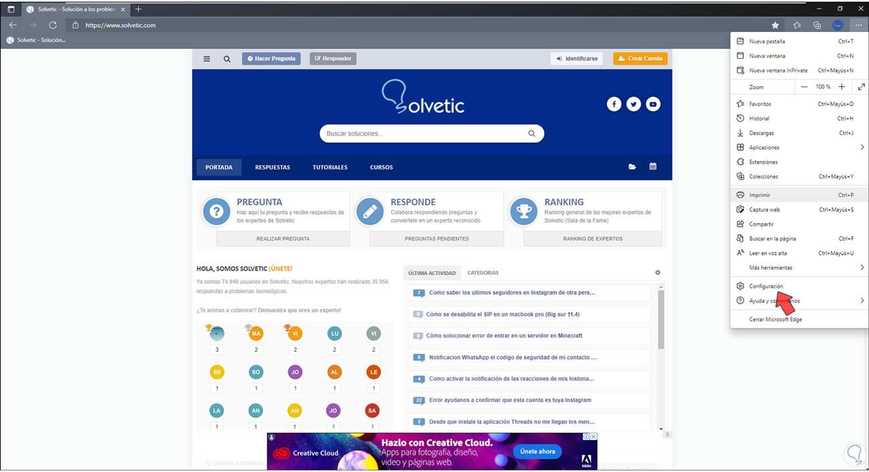
Task: Open the collections icon in toolbar
Action: [x=817, y=25]
